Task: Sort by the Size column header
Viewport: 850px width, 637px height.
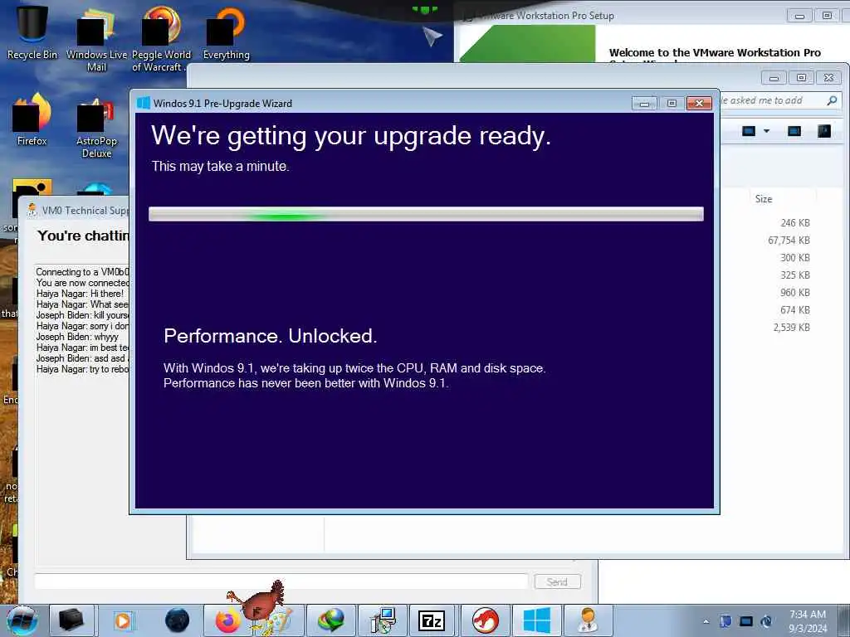Action: (764, 199)
